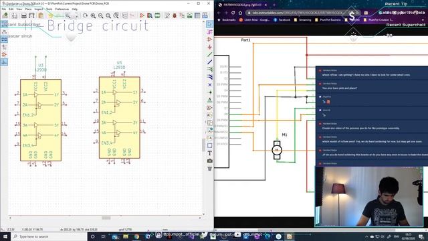
Task: Click the M1 motor symbol in diagram
Action: coord(277,150)
